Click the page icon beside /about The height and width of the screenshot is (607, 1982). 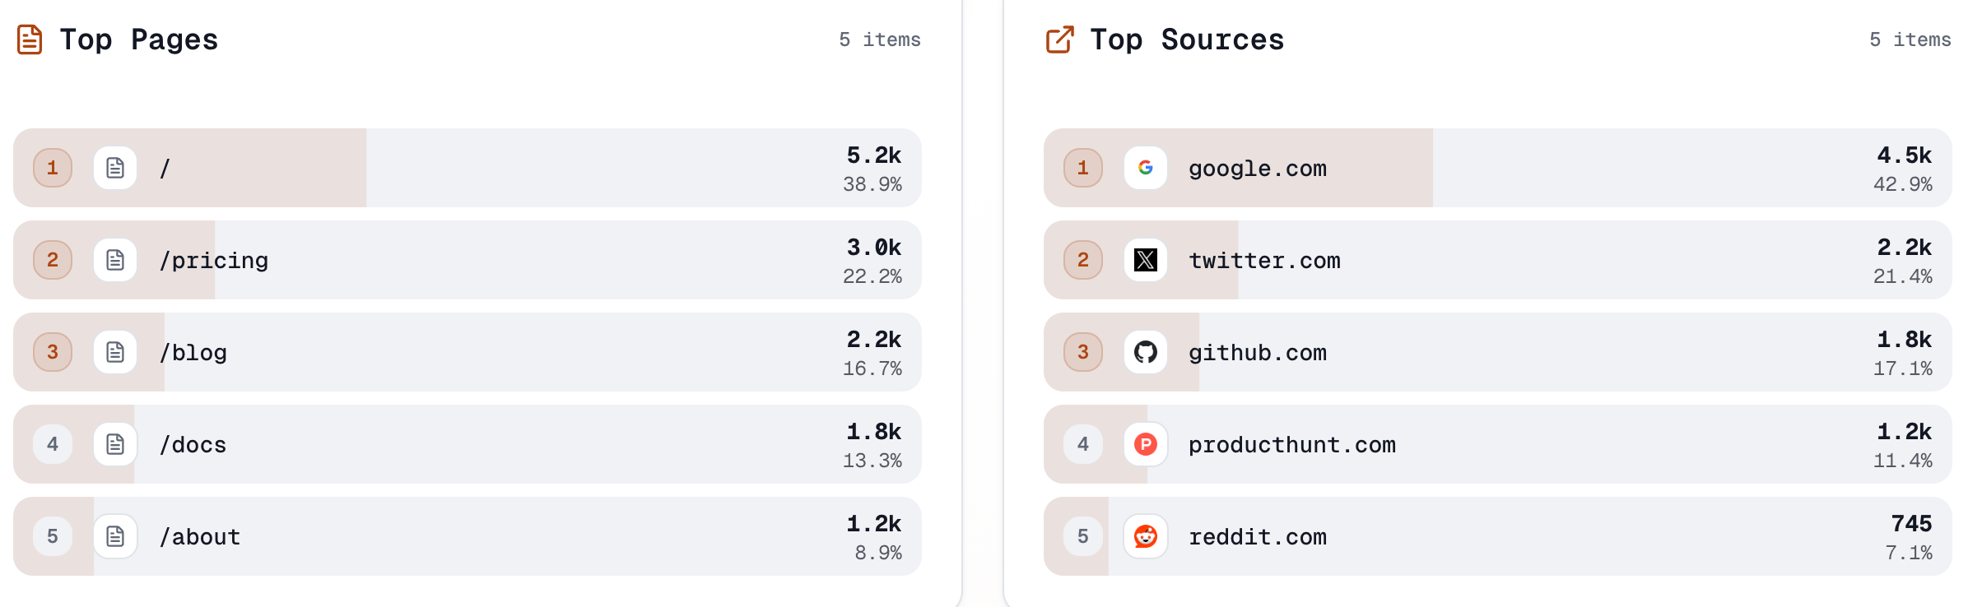tap(115, 536)
